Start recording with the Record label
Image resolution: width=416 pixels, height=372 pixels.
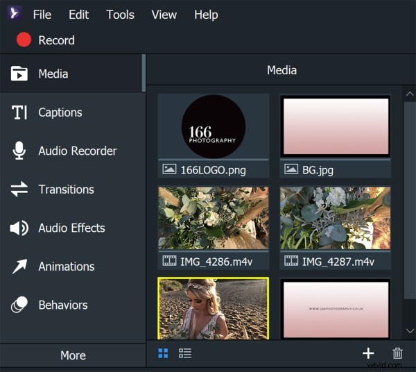coord(57,40)
